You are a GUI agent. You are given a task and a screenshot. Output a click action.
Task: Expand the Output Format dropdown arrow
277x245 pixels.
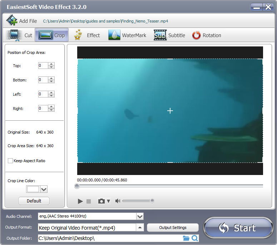click(140, 227)
